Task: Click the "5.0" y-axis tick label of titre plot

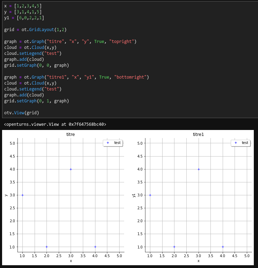Action: point(12,143)
